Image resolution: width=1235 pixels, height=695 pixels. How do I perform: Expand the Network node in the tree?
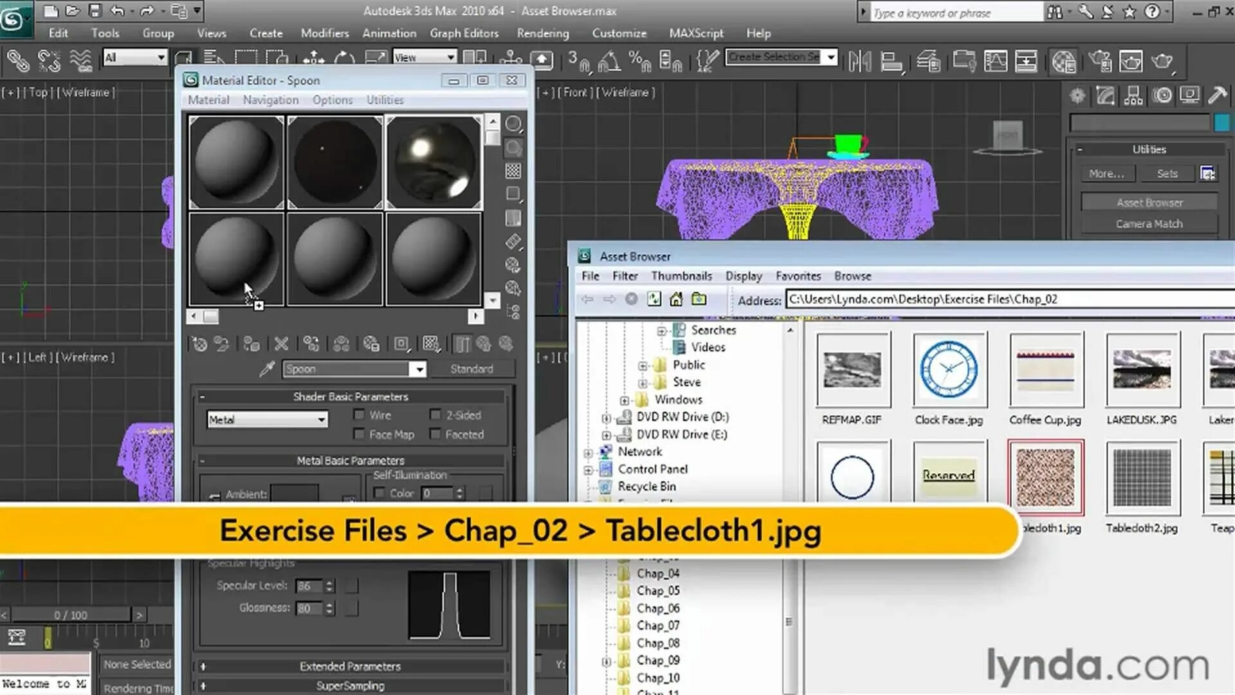pyautogui.click(x=588, y=453)
